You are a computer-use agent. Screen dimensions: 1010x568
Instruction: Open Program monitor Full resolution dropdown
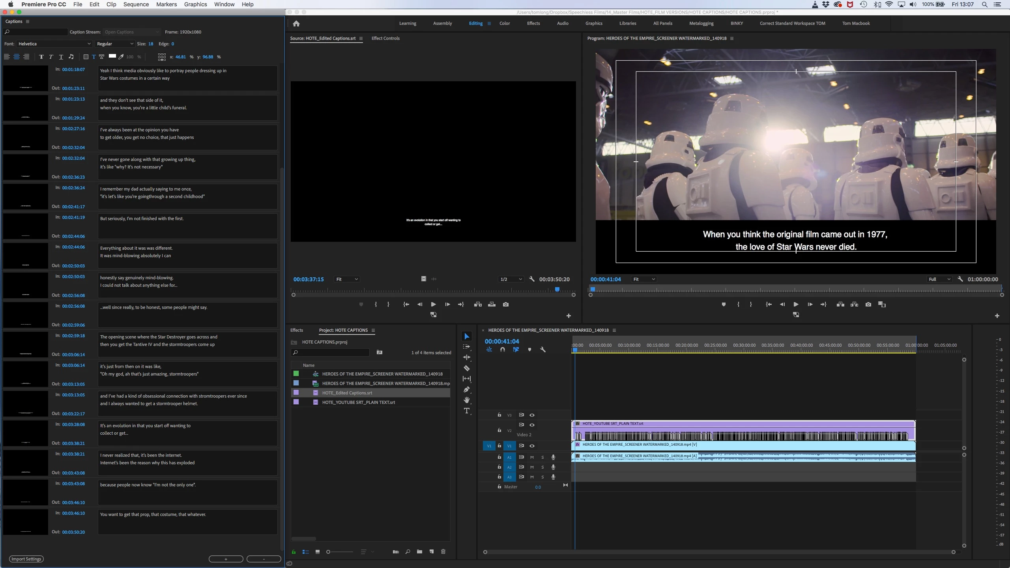click(x=939, y=279)
